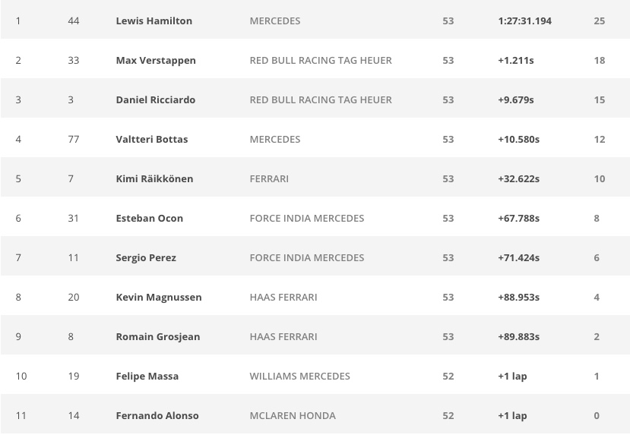Select Daniel Ricciardo in the results

coord(155,99)
